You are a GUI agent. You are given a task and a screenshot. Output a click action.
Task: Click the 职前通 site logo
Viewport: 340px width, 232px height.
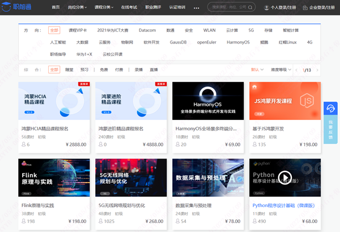[x=16, y=7]
